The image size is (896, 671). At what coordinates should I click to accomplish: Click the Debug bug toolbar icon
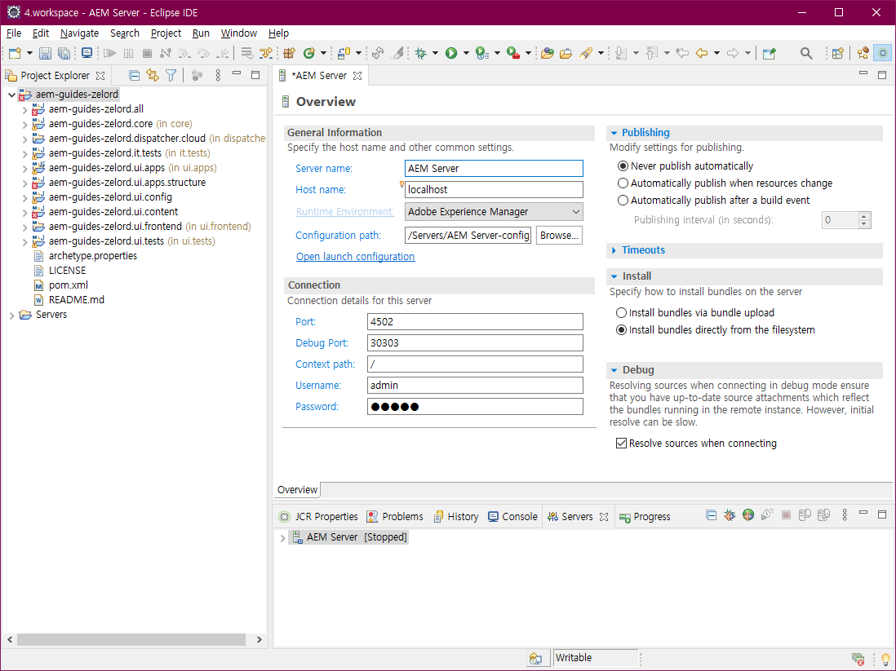421,53
